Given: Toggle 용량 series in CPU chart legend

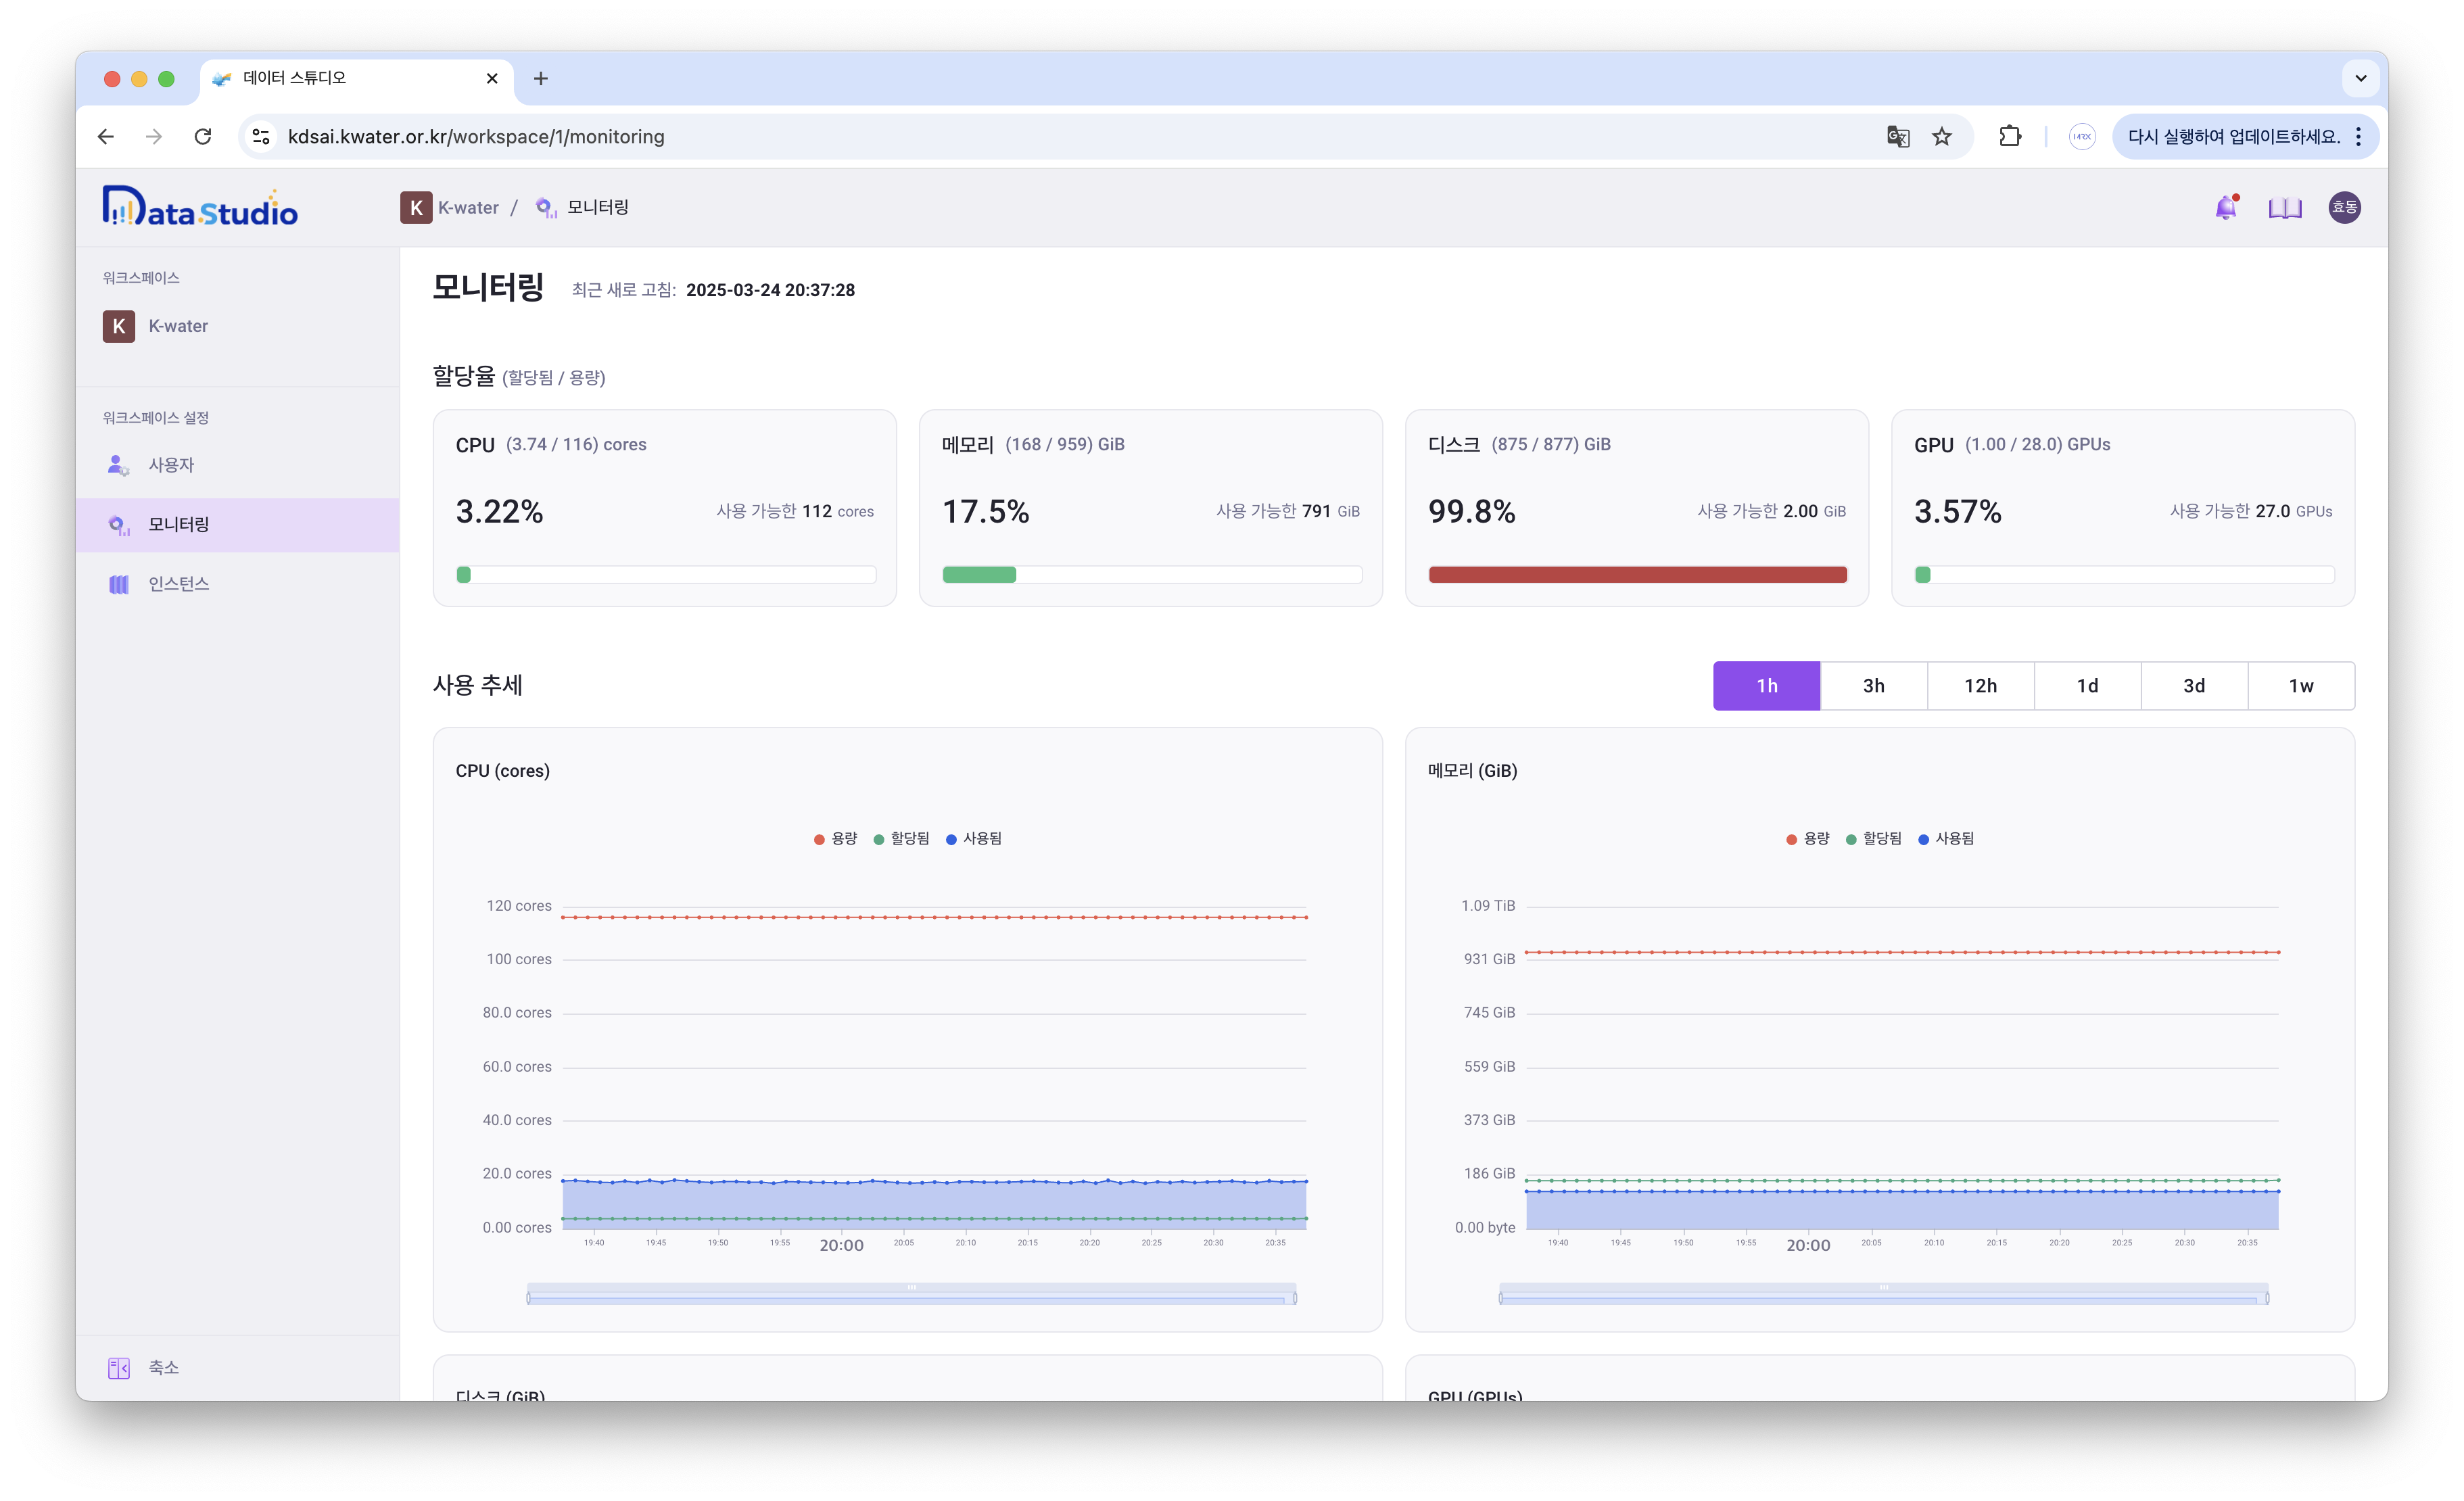Looking at the screenshot, I should 836,838.
